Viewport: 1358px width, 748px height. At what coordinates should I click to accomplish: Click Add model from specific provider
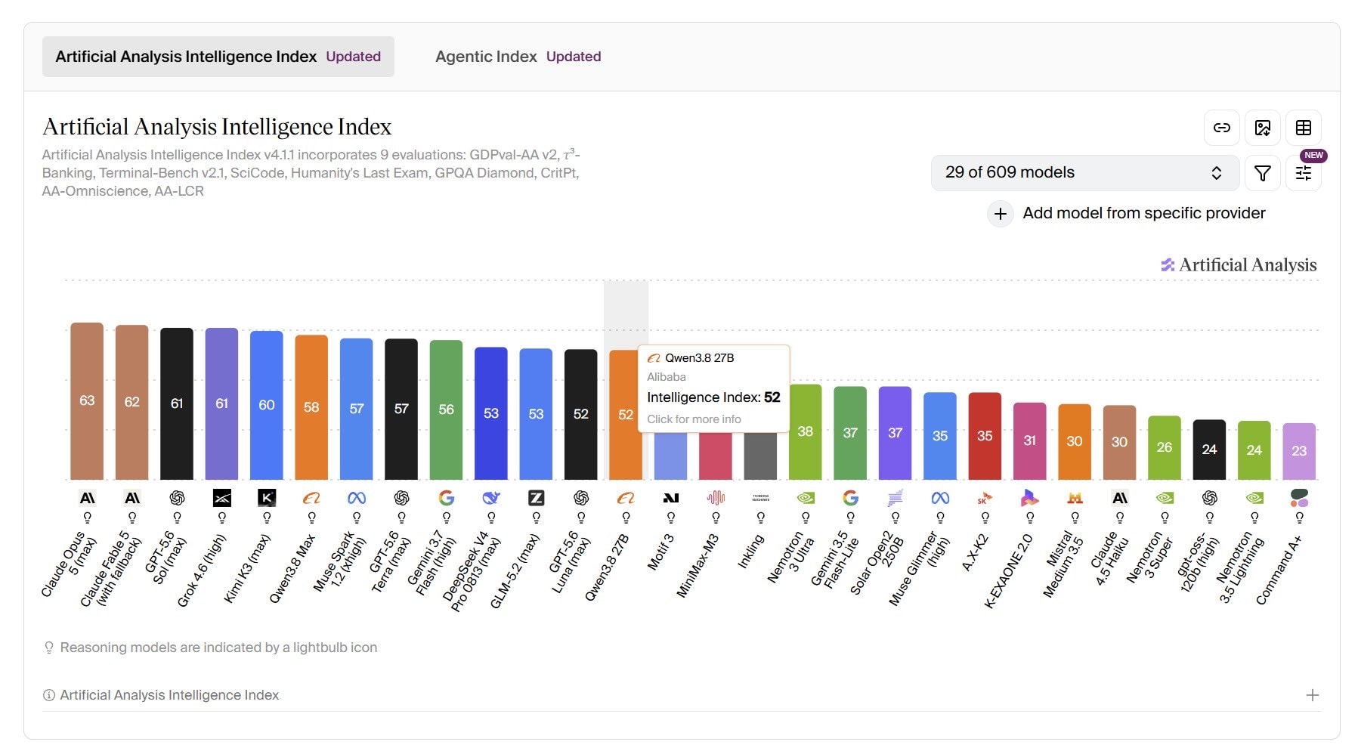pyautogui.click(x=1143, y=213)
